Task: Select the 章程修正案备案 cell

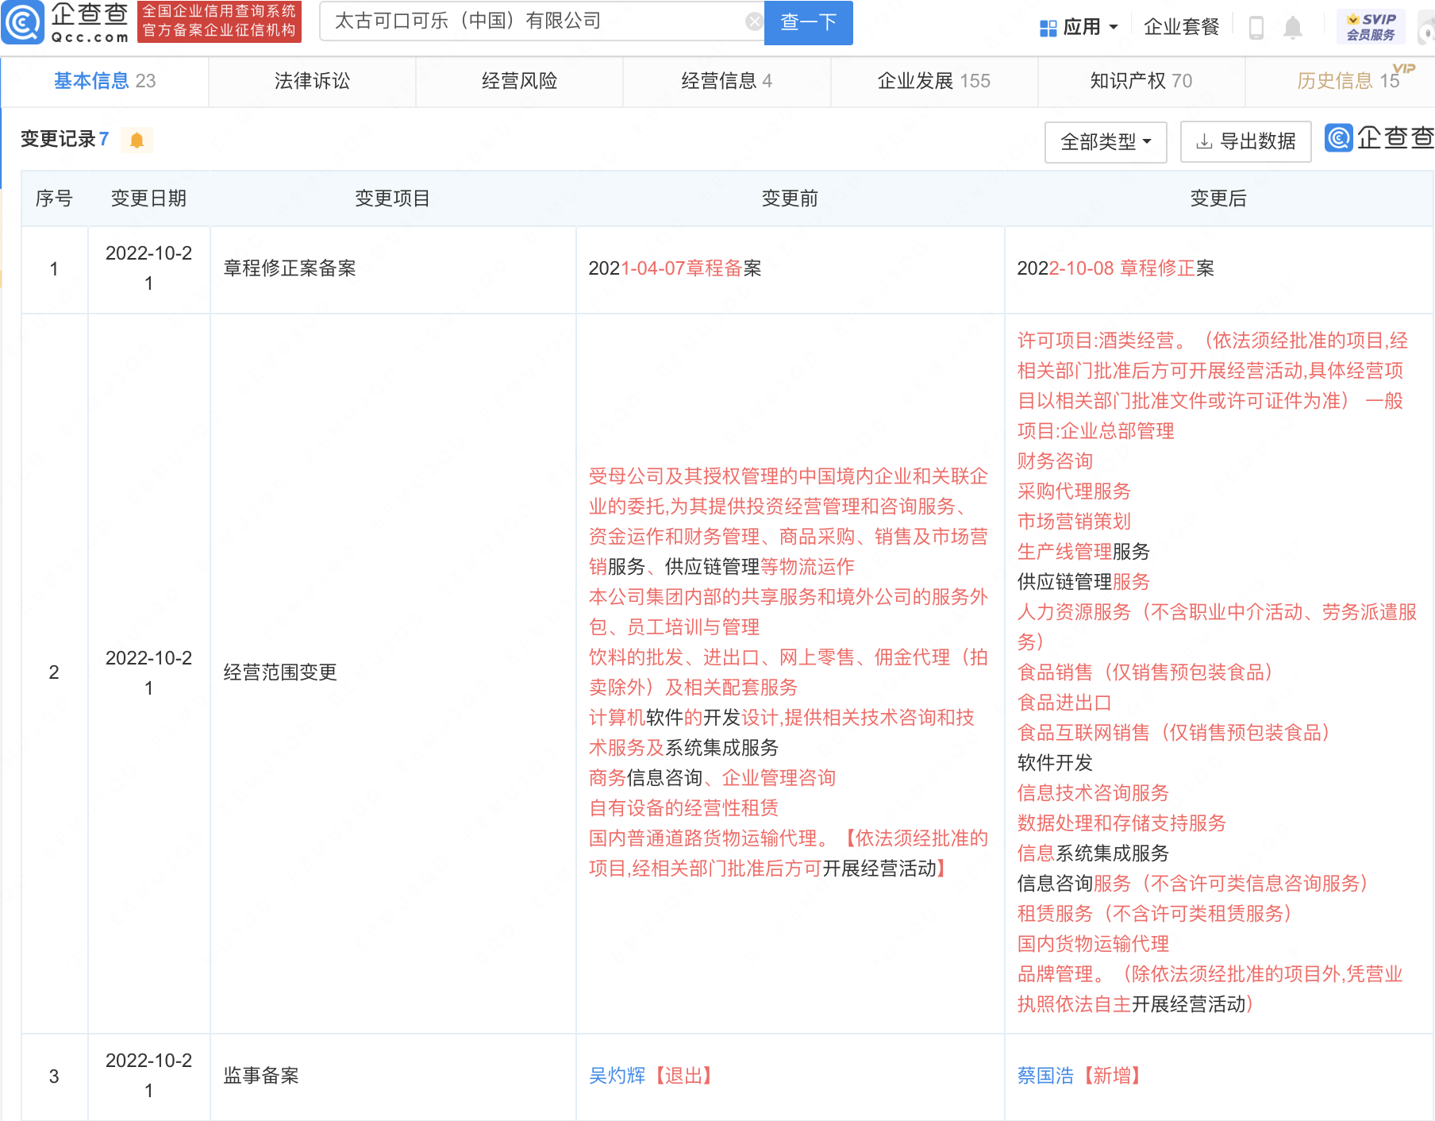Action: click(x=393, y=269)
